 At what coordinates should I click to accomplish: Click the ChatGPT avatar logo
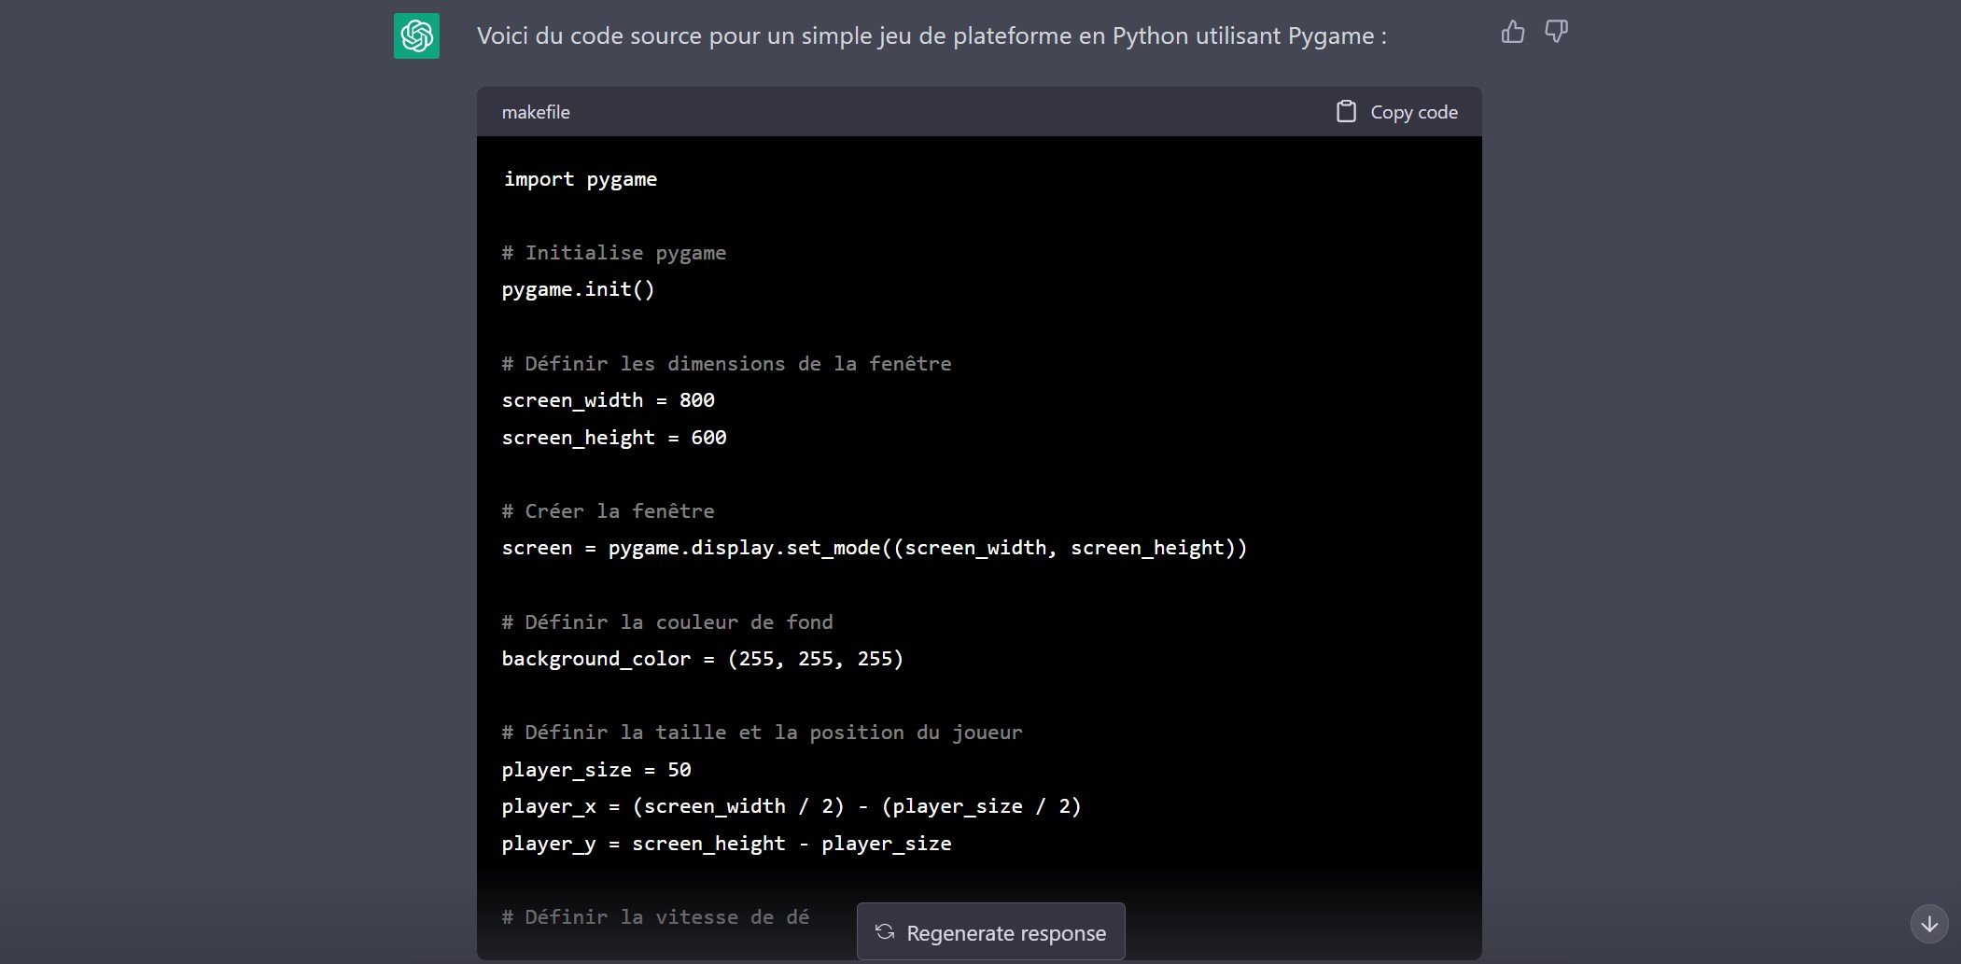(416, 36)
